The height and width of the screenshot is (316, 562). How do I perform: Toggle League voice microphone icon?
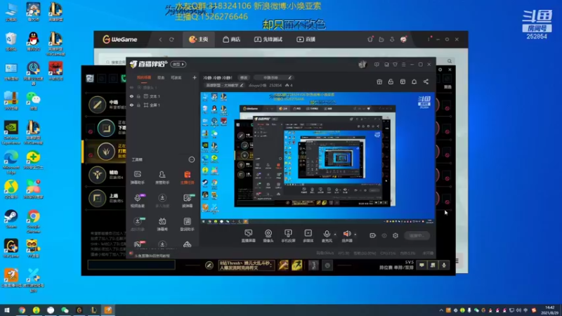pyautogui.click(x=444, y=265)
